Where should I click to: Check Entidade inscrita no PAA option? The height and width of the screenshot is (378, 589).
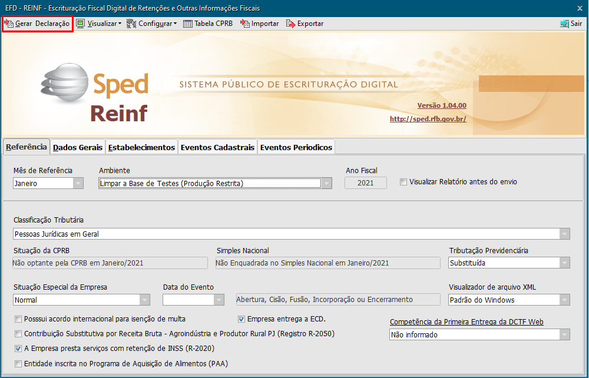(18, 364)
